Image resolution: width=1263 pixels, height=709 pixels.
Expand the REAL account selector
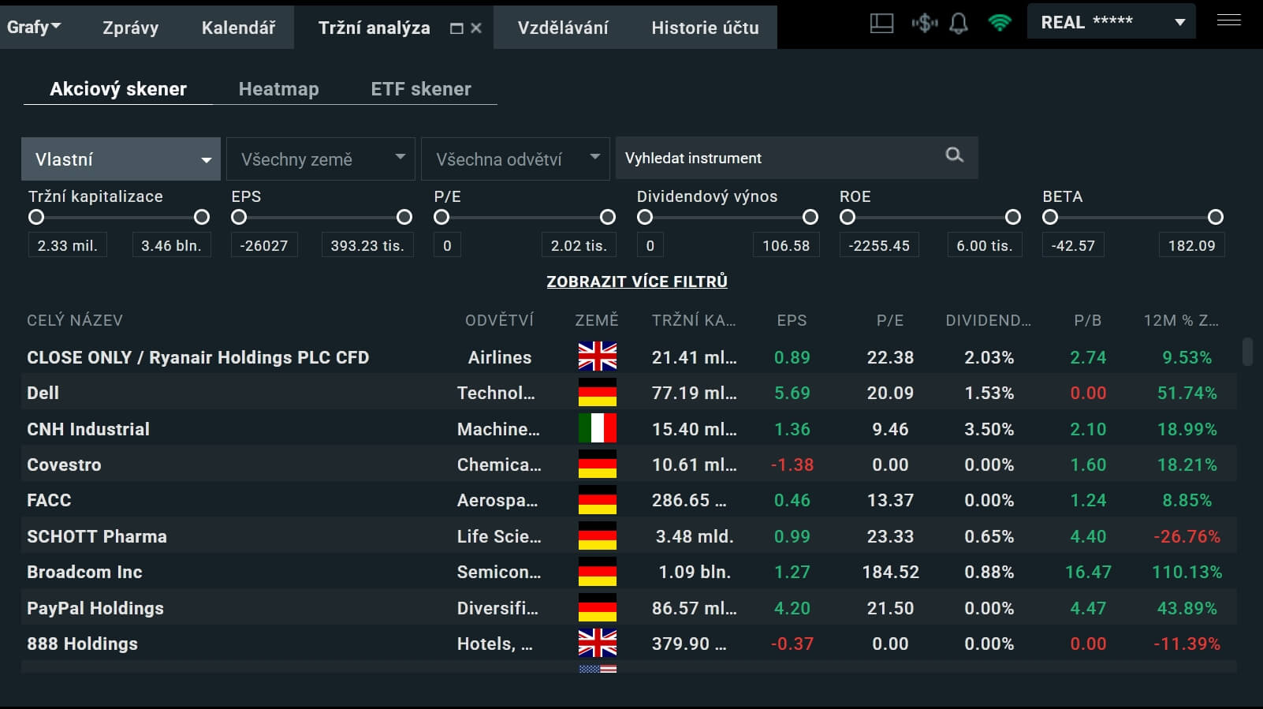pyautogui.click(x=1111, y=22)
